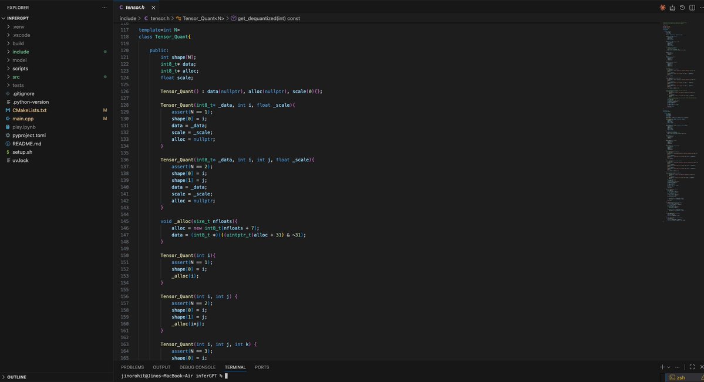This screenshot has height=382, width=704.
Task: Activate the tensor.h editor tab
Action: click(x=134, y=8)
